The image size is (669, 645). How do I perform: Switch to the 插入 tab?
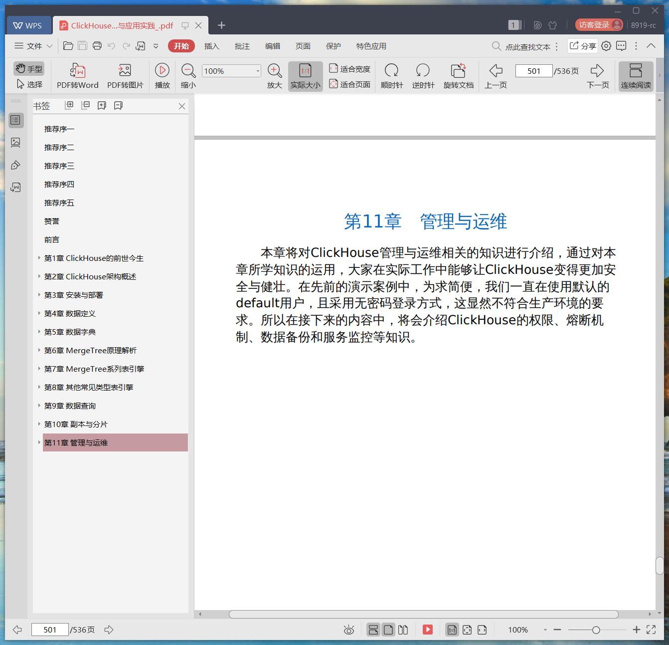coord(212,46)
